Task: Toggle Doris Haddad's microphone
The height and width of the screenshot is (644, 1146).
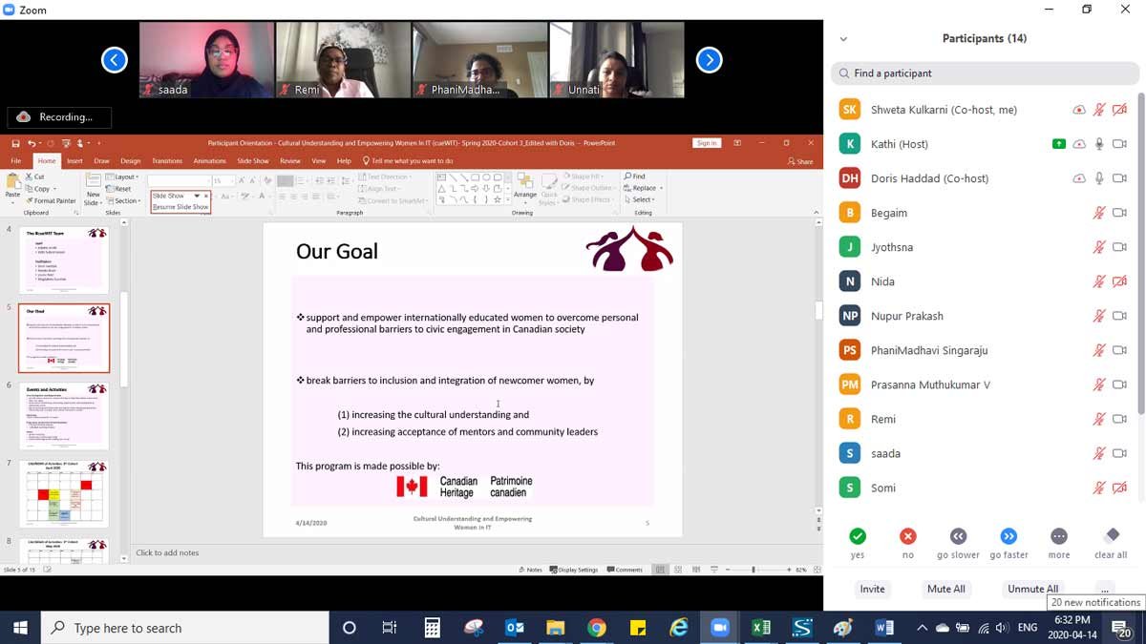Action: [x=1099, y=178]
